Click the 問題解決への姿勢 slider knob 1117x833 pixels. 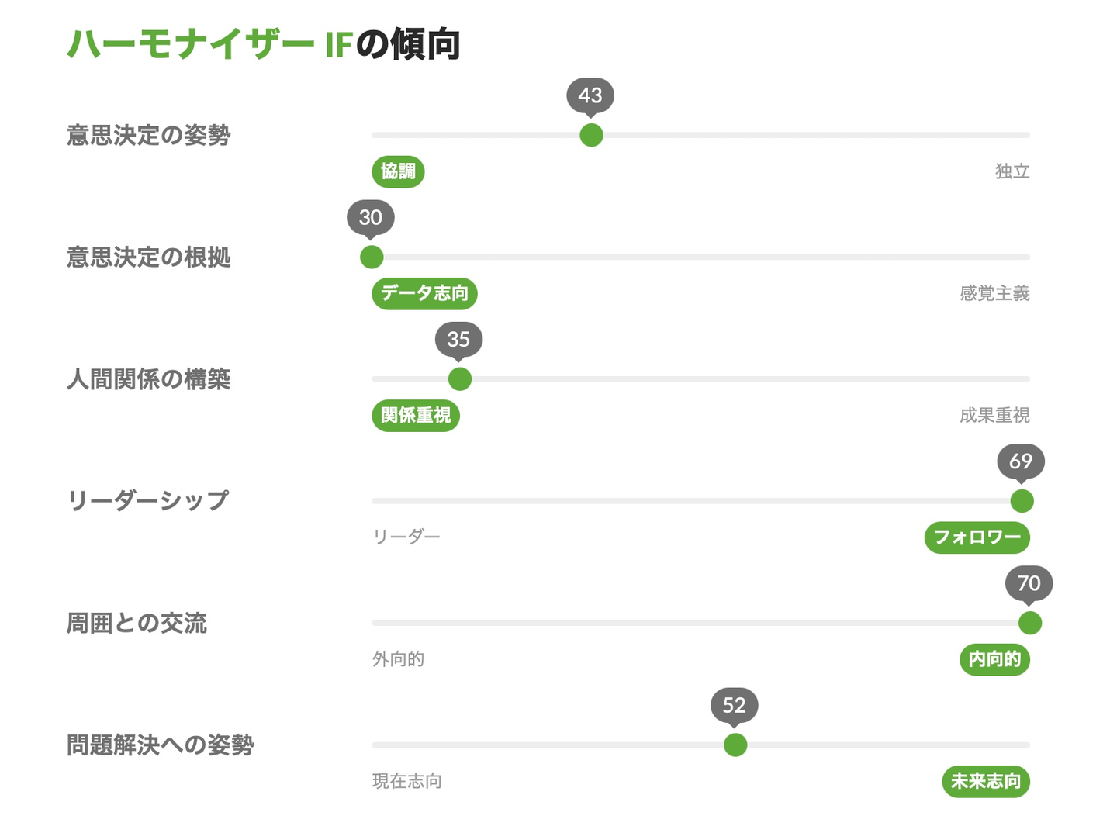pyautogui.click(x=735, y=745)
